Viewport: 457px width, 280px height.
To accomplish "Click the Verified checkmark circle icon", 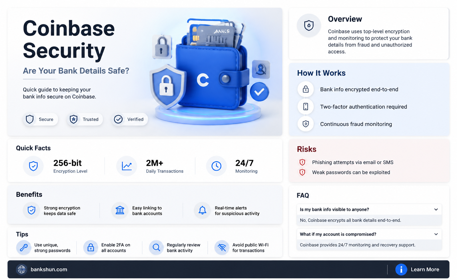I will (118, 119).
